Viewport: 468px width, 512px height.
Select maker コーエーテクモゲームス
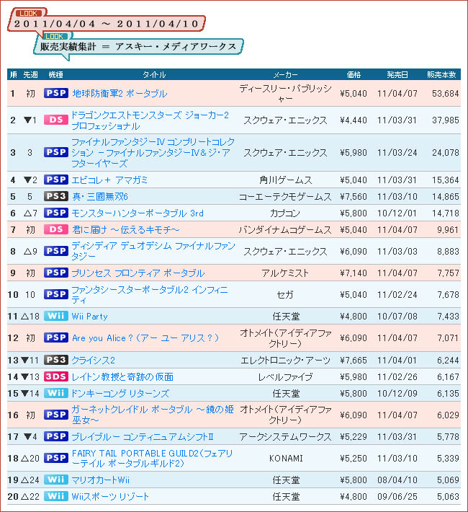click(285, 197)
